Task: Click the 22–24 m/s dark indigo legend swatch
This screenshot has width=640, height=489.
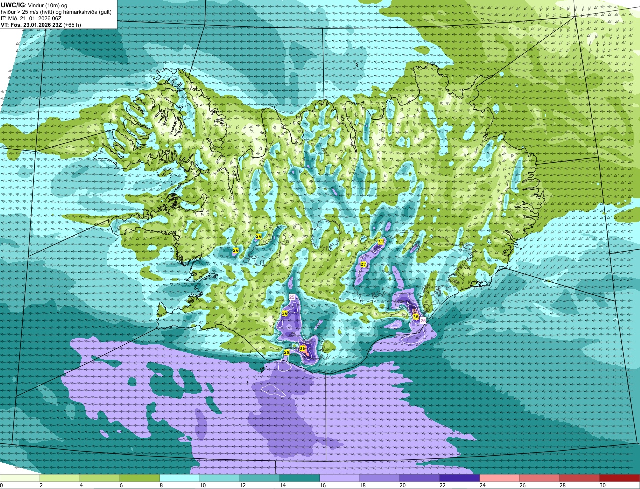Action: [460, 478]
